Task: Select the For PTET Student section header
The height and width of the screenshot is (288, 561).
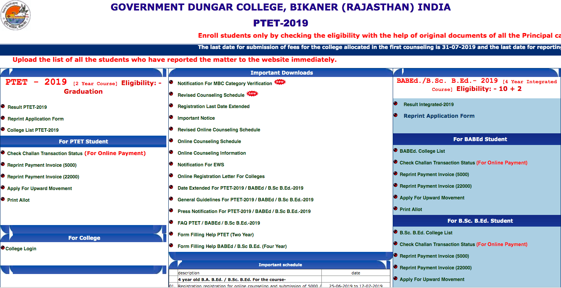Action: pyautogui.click(x=83, y=141)
